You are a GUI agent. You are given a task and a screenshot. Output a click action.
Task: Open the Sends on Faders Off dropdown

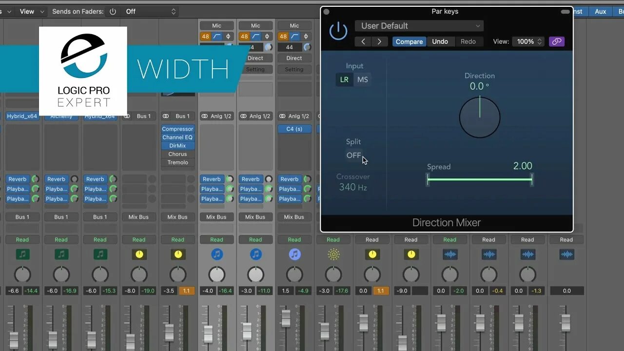150,11
